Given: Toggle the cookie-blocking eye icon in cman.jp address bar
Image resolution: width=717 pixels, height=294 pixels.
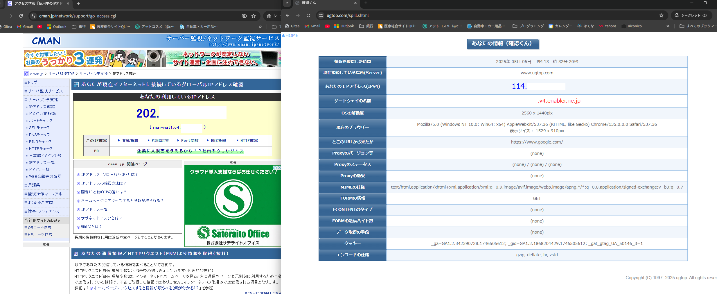Looking at the screenshot, I should pos(244,16).
